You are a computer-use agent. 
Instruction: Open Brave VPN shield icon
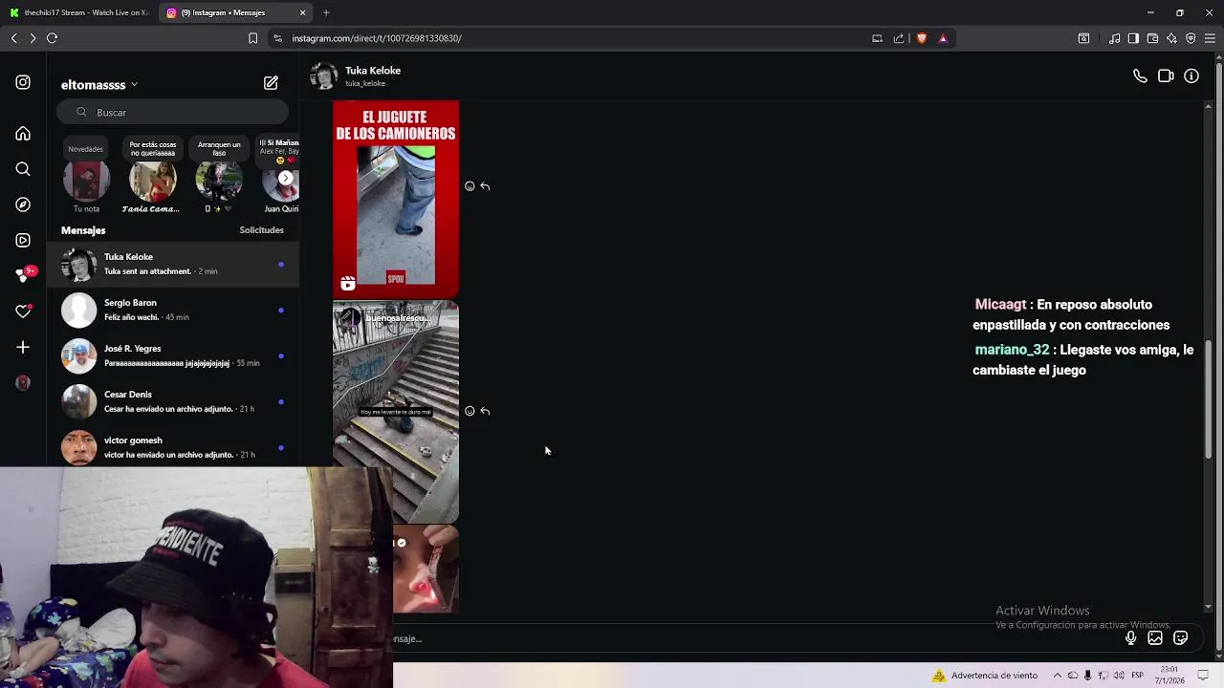pos(1191,38)
